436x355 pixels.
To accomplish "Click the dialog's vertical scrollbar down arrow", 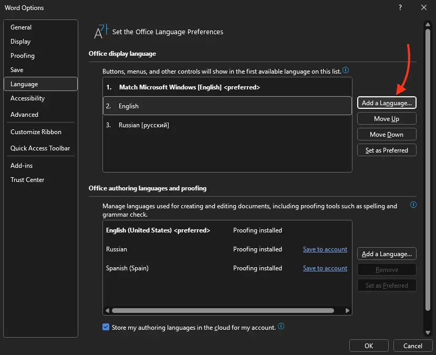I will pos(428,332).
